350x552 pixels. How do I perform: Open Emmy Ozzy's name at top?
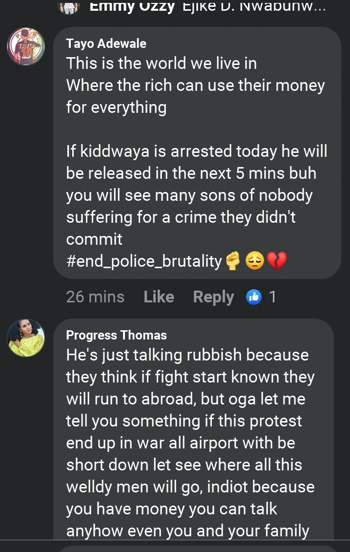(132, 7)
